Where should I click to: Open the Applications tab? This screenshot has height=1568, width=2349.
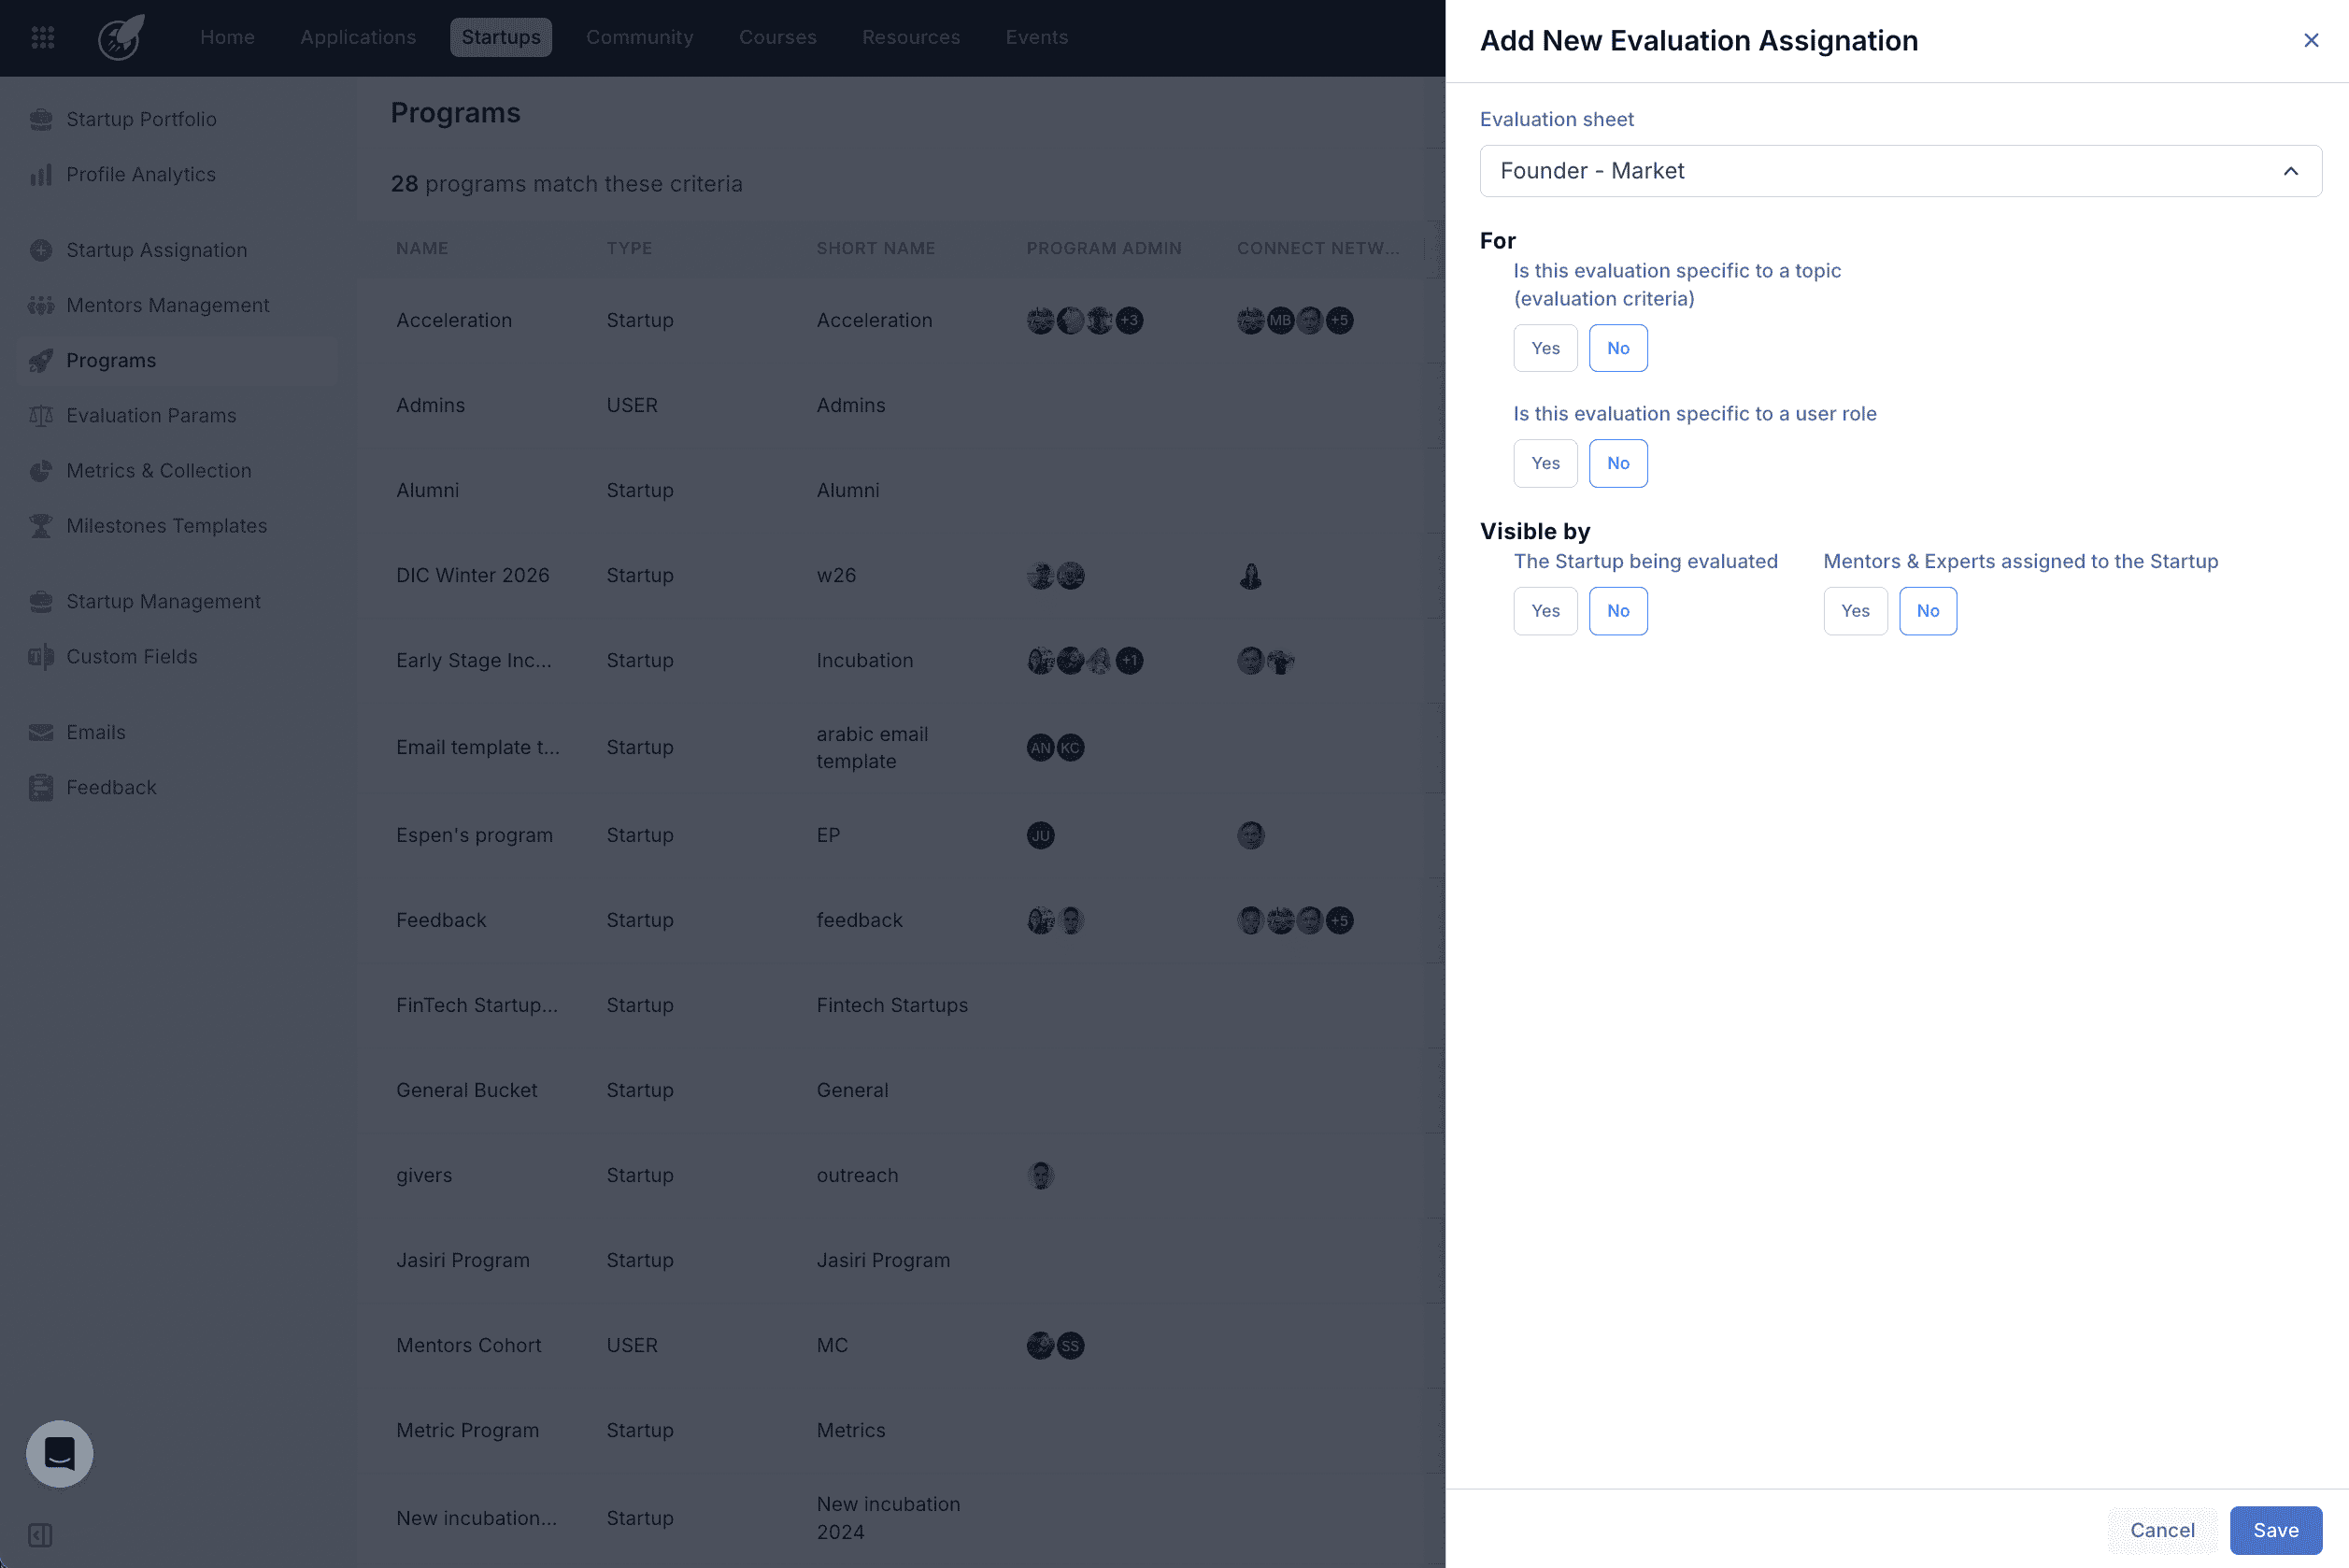pos(357,37)
